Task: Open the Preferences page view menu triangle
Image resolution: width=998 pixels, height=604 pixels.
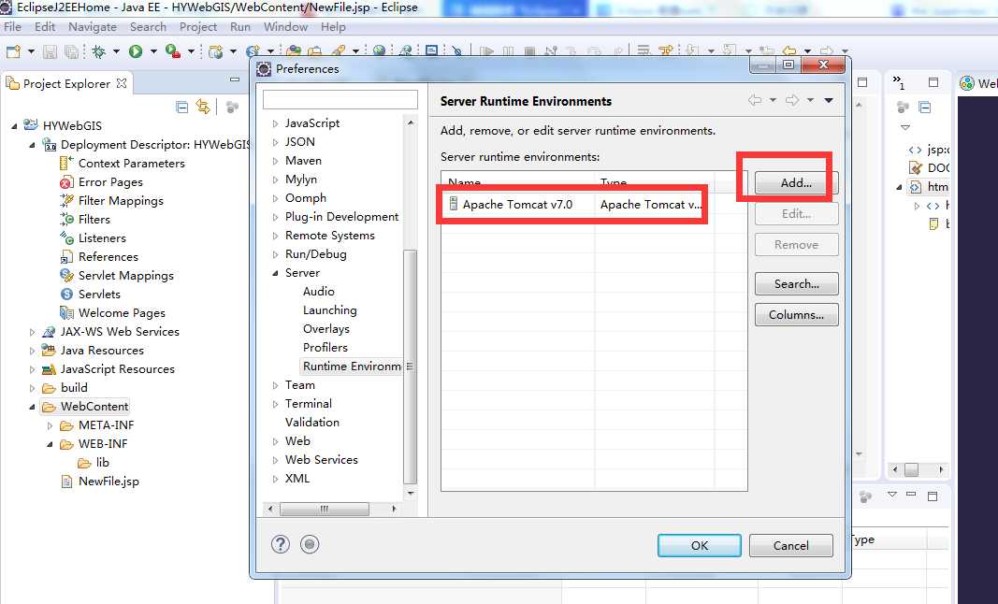Action: click(829, 100)
